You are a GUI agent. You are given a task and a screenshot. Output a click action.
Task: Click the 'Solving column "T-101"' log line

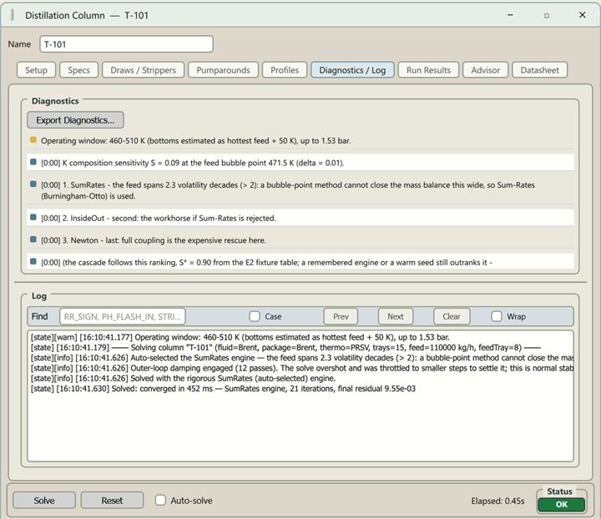click(x=285, y=347)
